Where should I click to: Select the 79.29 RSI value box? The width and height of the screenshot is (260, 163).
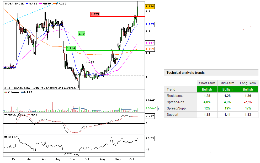coord(150,138)
